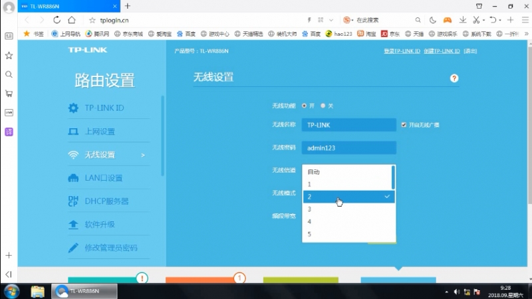The image size is (532, 299).
Task: Open the TP-LINK ID settings gear
Action: coord(73,108)
